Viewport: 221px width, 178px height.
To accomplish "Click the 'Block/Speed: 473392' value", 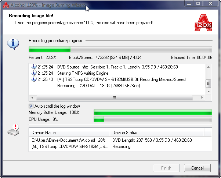I will 105,58.
